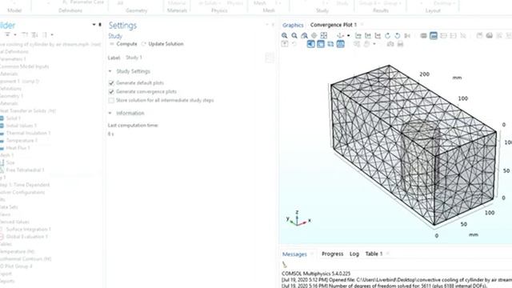Open the default view dropdown arrow

point(349,35)
